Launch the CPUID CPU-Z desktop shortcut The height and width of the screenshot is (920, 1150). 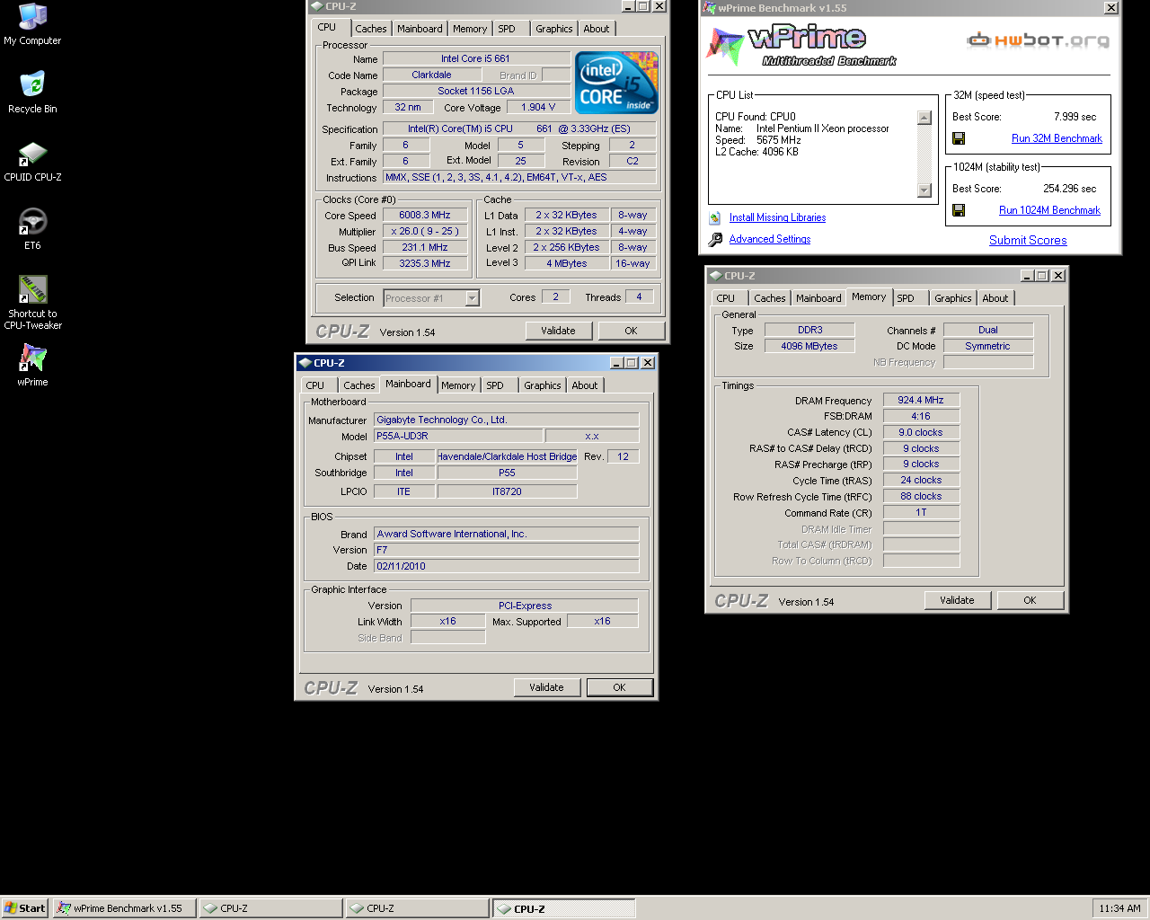[32, 161]
